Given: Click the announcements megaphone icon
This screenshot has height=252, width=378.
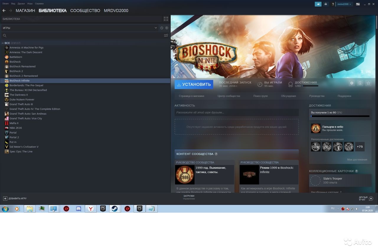Looking at the screenshot, I should coord(318,4).
